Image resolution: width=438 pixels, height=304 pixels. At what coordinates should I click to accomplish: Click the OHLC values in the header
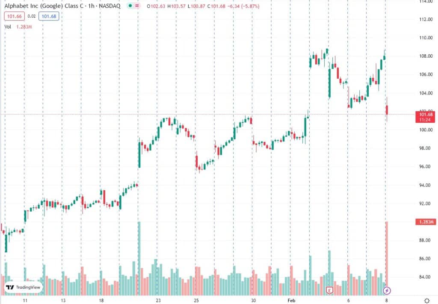click(202, 7)
